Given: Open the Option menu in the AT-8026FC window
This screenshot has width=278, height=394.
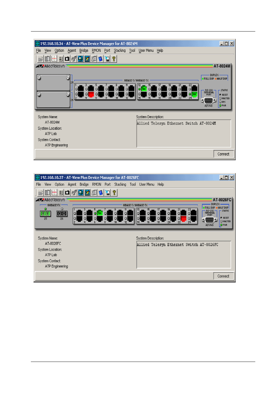Looking at the screenshot, I should pyautogui.click(x=59, y=184).
